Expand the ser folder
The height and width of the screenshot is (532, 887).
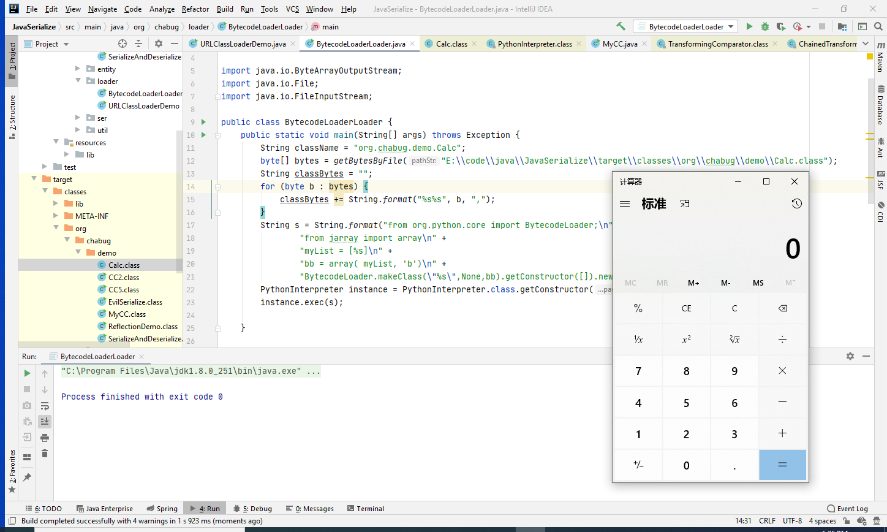click(x=78, y=118)
